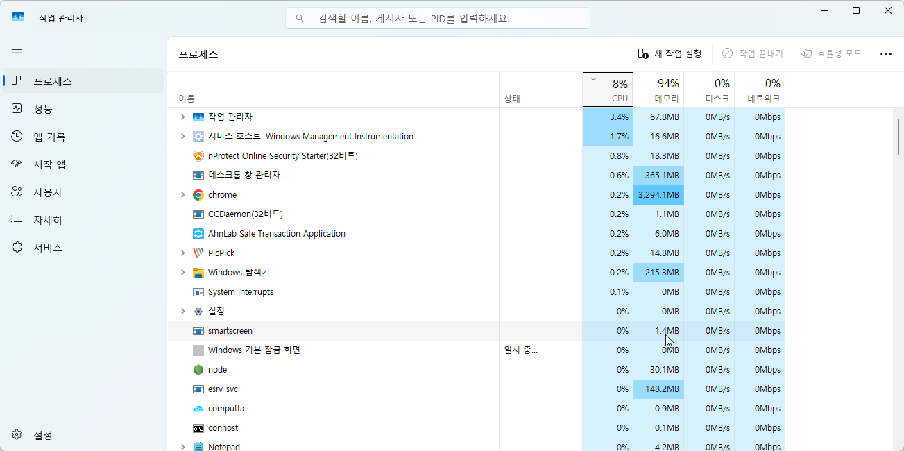Screen dimensions: 904x451
Task: Select the 앱 기록 (App history) sidebar icon
Action: [42, 136]
